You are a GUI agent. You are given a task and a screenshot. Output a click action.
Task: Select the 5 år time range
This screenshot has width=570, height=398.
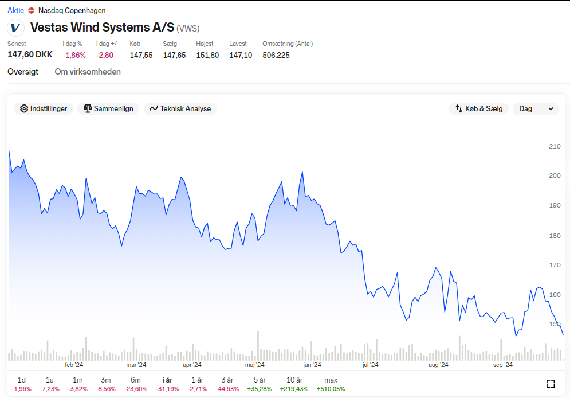260,384
